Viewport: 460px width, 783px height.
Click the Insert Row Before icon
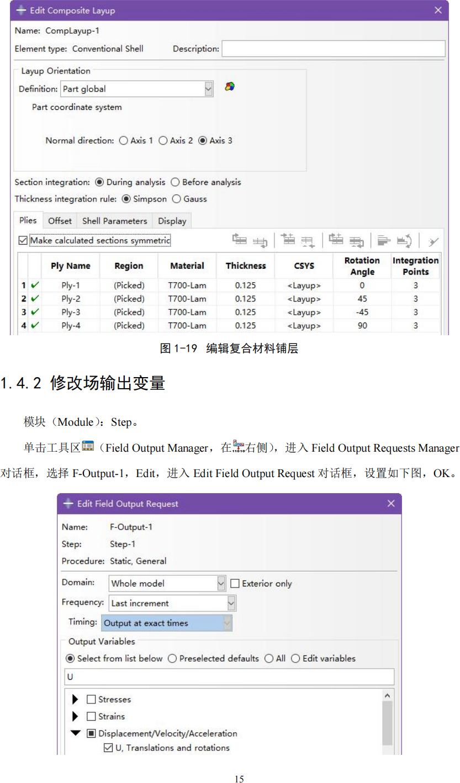288,240
